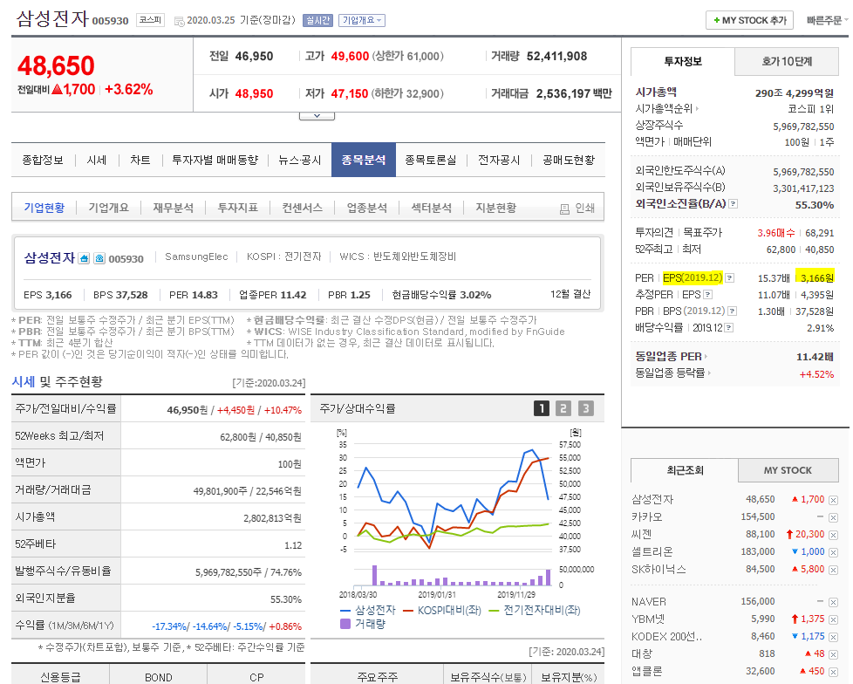
Task: Select the 업종분석 sub-tab
Action: click(x=366, y=208)
